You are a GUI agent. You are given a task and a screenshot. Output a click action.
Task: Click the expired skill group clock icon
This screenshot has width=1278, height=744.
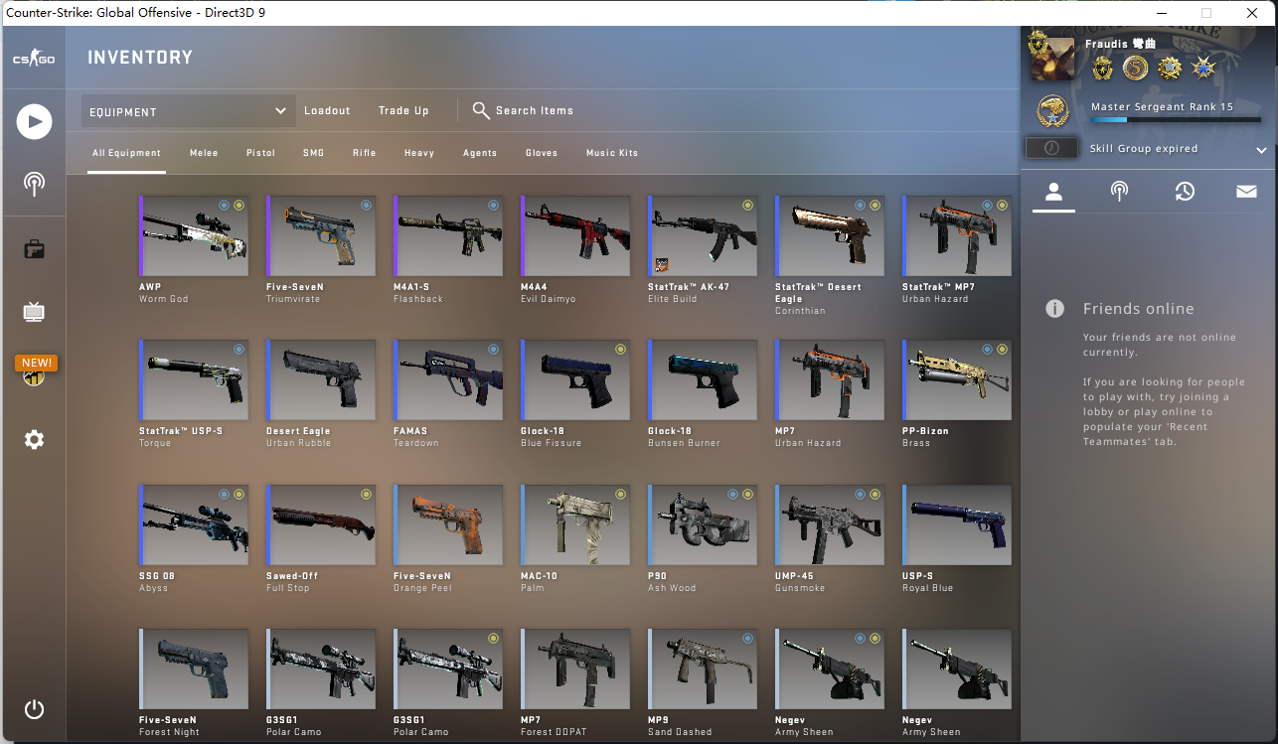point(1051,148)
